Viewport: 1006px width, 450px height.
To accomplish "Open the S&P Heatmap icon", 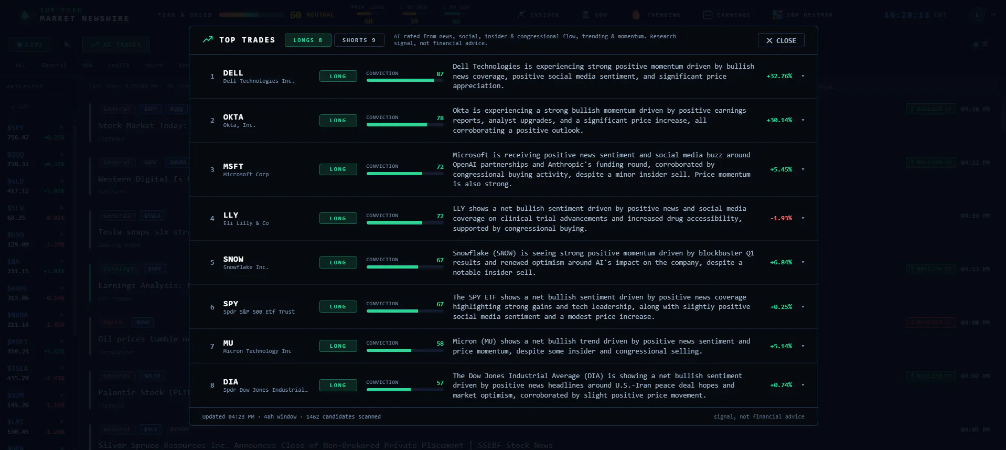I will [x=777, y=15].
